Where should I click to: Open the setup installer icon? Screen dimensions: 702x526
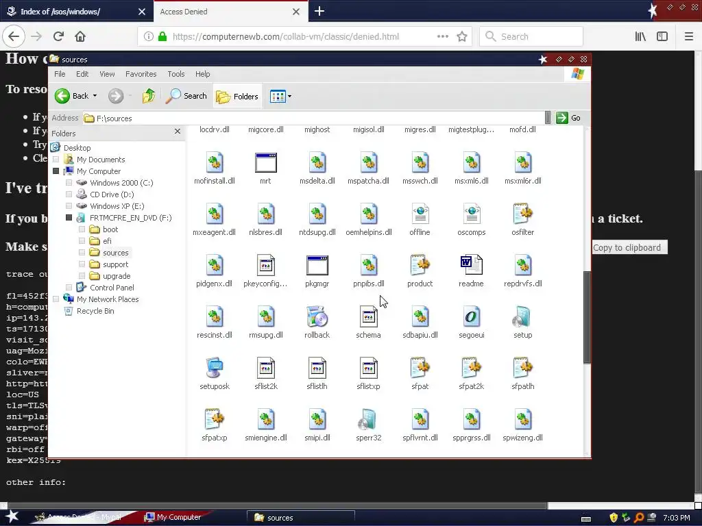[522, 316]
